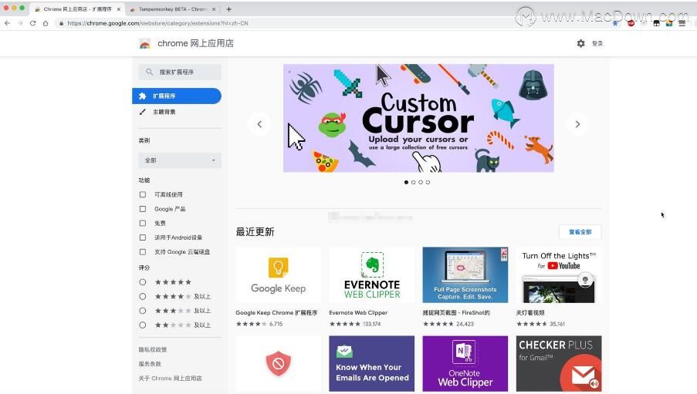Open Checker Plus for Gmail card
Viewport: 697px width, 394px height.
tap(559, 363)
